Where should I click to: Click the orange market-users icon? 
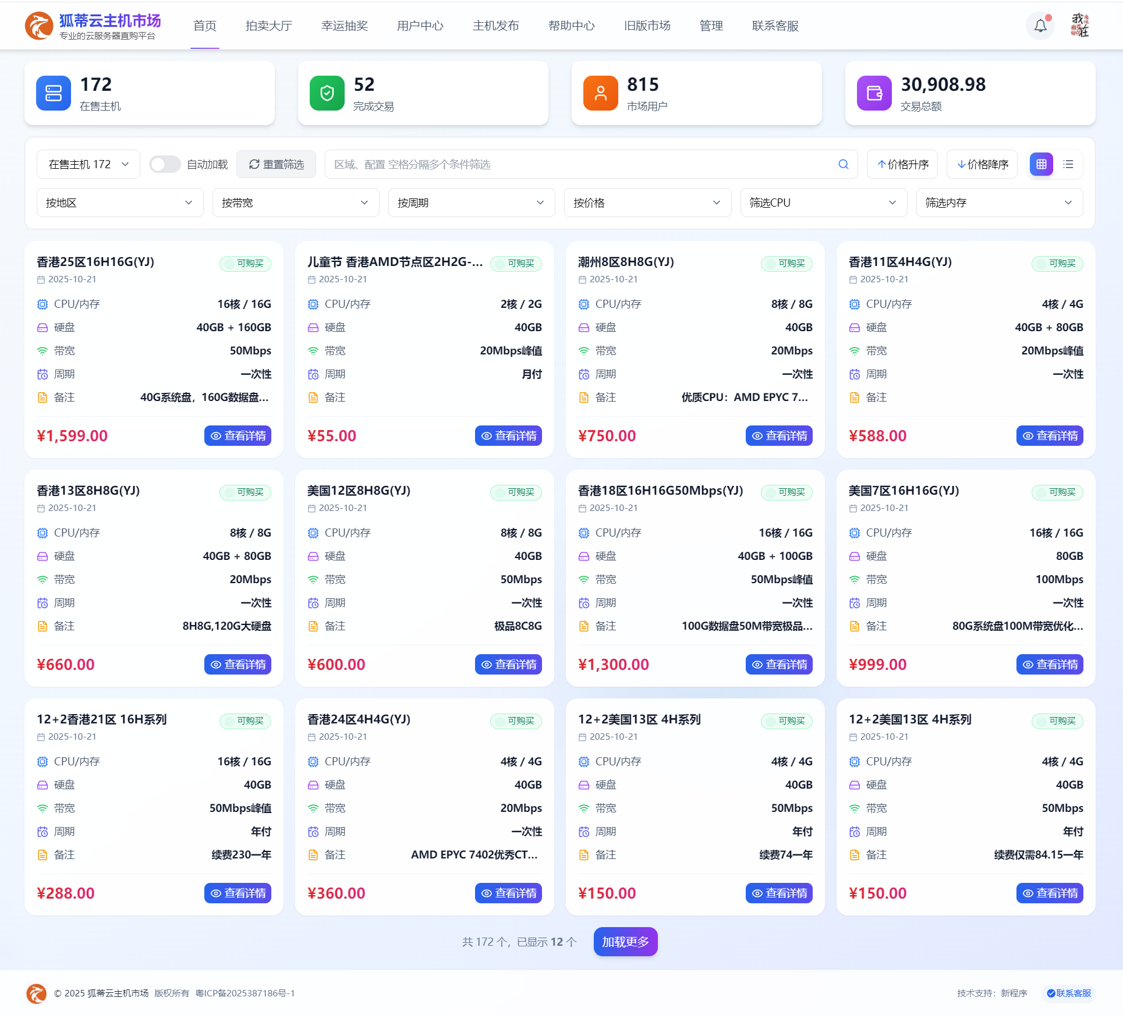(600, 93)
